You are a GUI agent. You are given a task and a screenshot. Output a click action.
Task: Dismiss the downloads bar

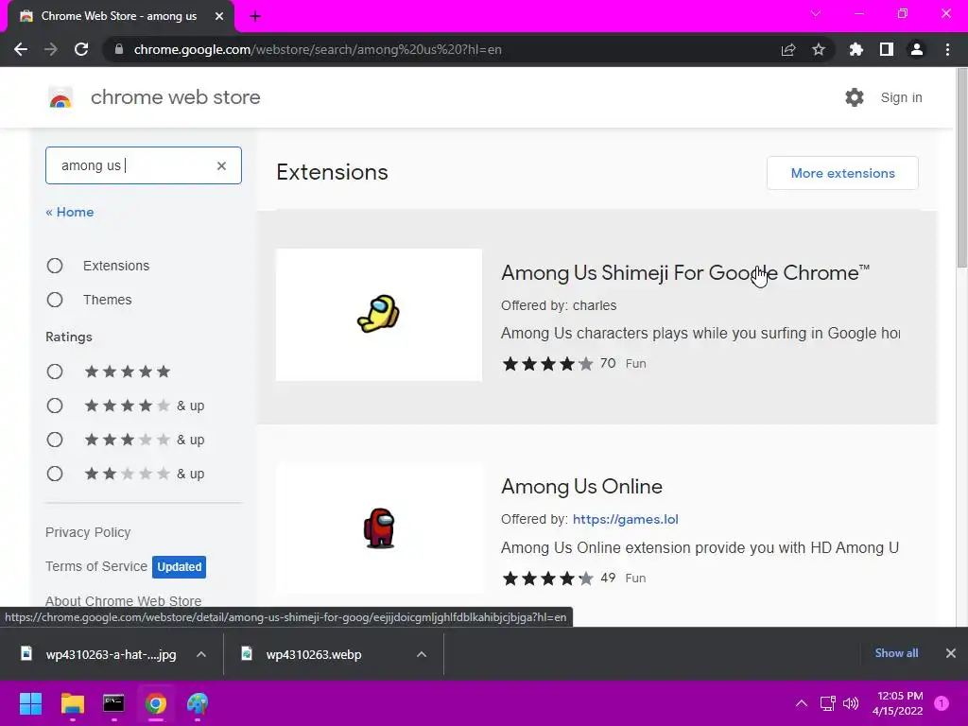click(951, 653)
